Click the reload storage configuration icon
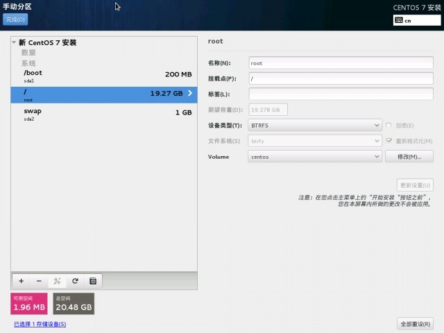Viewport: 444px width, 333px height. point(75,281)
